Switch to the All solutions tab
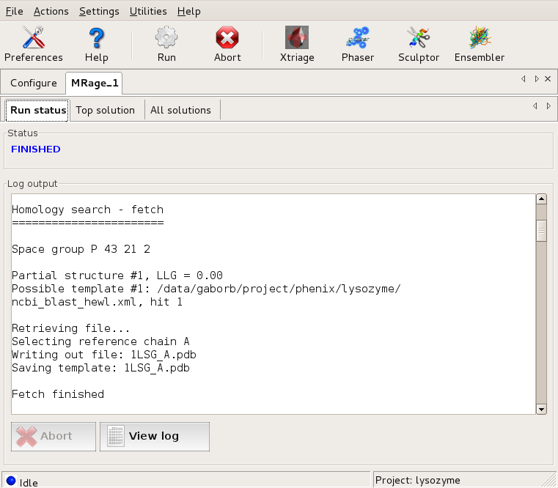The width and height of the screenshot is (558, 488). point(180,110)
